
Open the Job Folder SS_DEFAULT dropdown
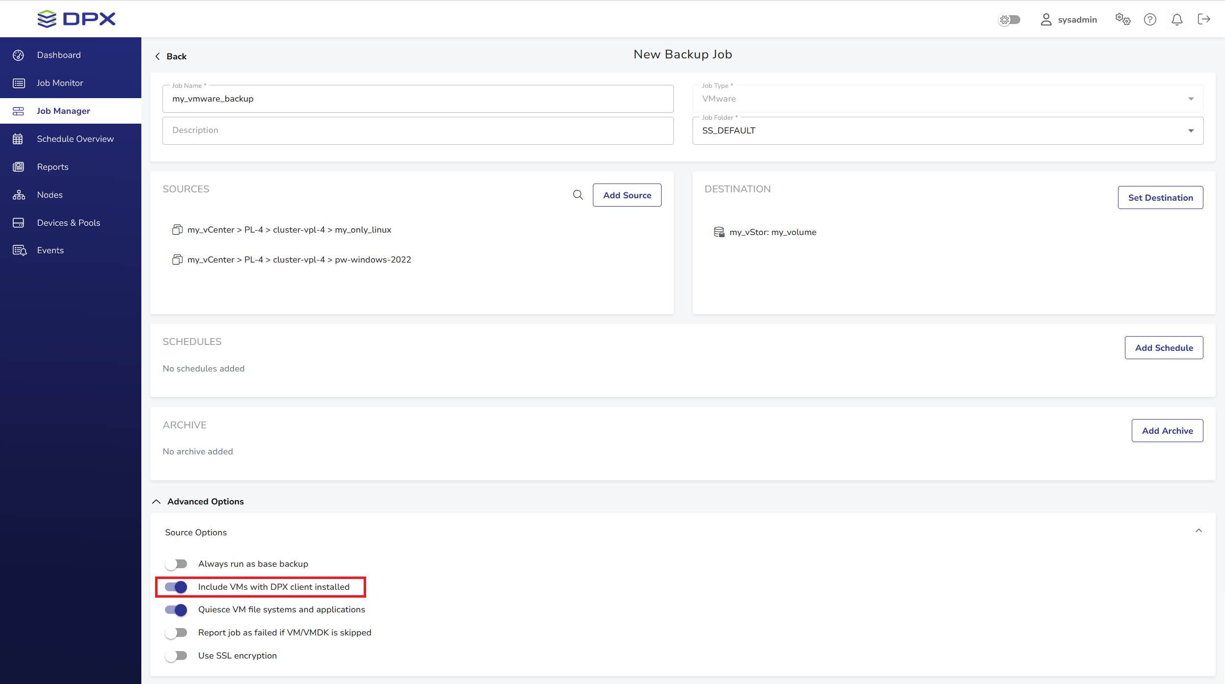click(x=947, y=131)
